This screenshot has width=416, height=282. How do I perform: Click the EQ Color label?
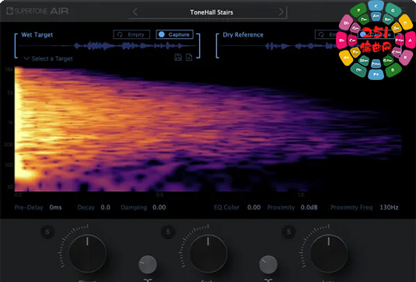pyautogui.click(x=226, y=207)
